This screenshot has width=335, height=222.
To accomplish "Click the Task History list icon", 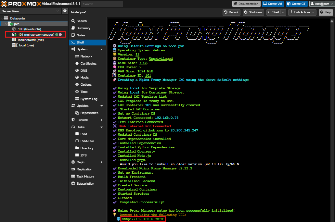I will pyautogui.click(x=73, y=176).
